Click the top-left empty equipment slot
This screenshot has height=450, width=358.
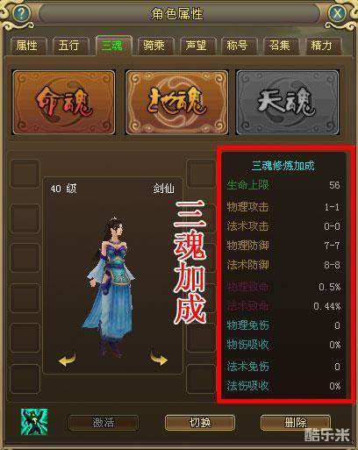pos(25,174)
